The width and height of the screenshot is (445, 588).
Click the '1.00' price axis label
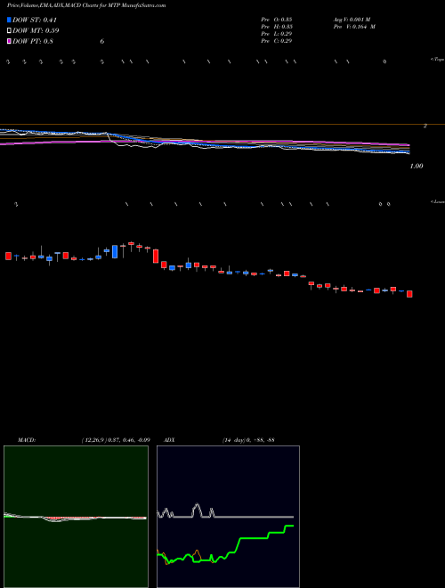417,166
